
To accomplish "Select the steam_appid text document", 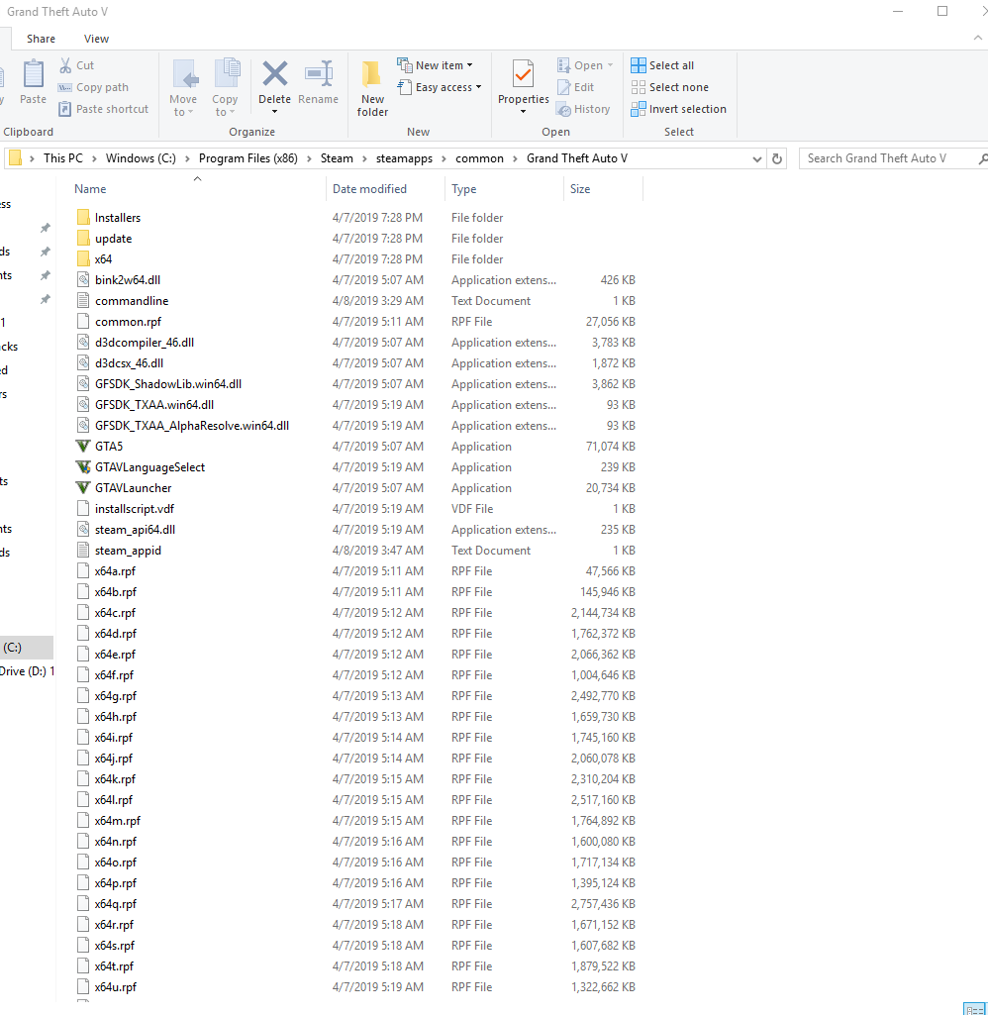I will pyautogui.click(x=128, y=551).
